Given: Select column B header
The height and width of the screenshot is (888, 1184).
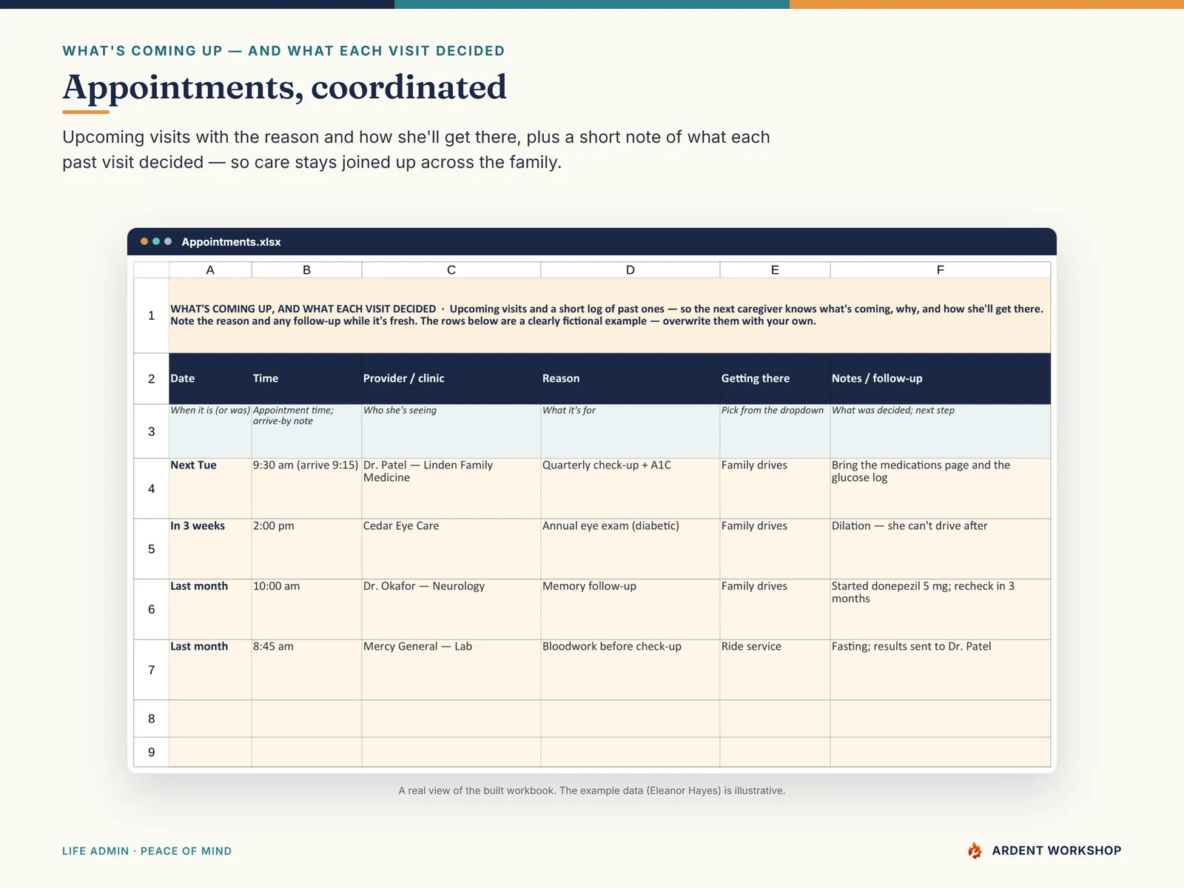Looking at the screenshot, I should click(306, 270).
